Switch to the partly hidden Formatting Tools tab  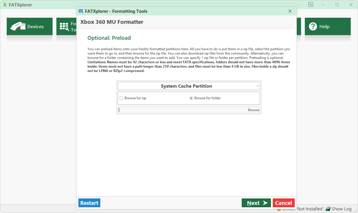67,26
